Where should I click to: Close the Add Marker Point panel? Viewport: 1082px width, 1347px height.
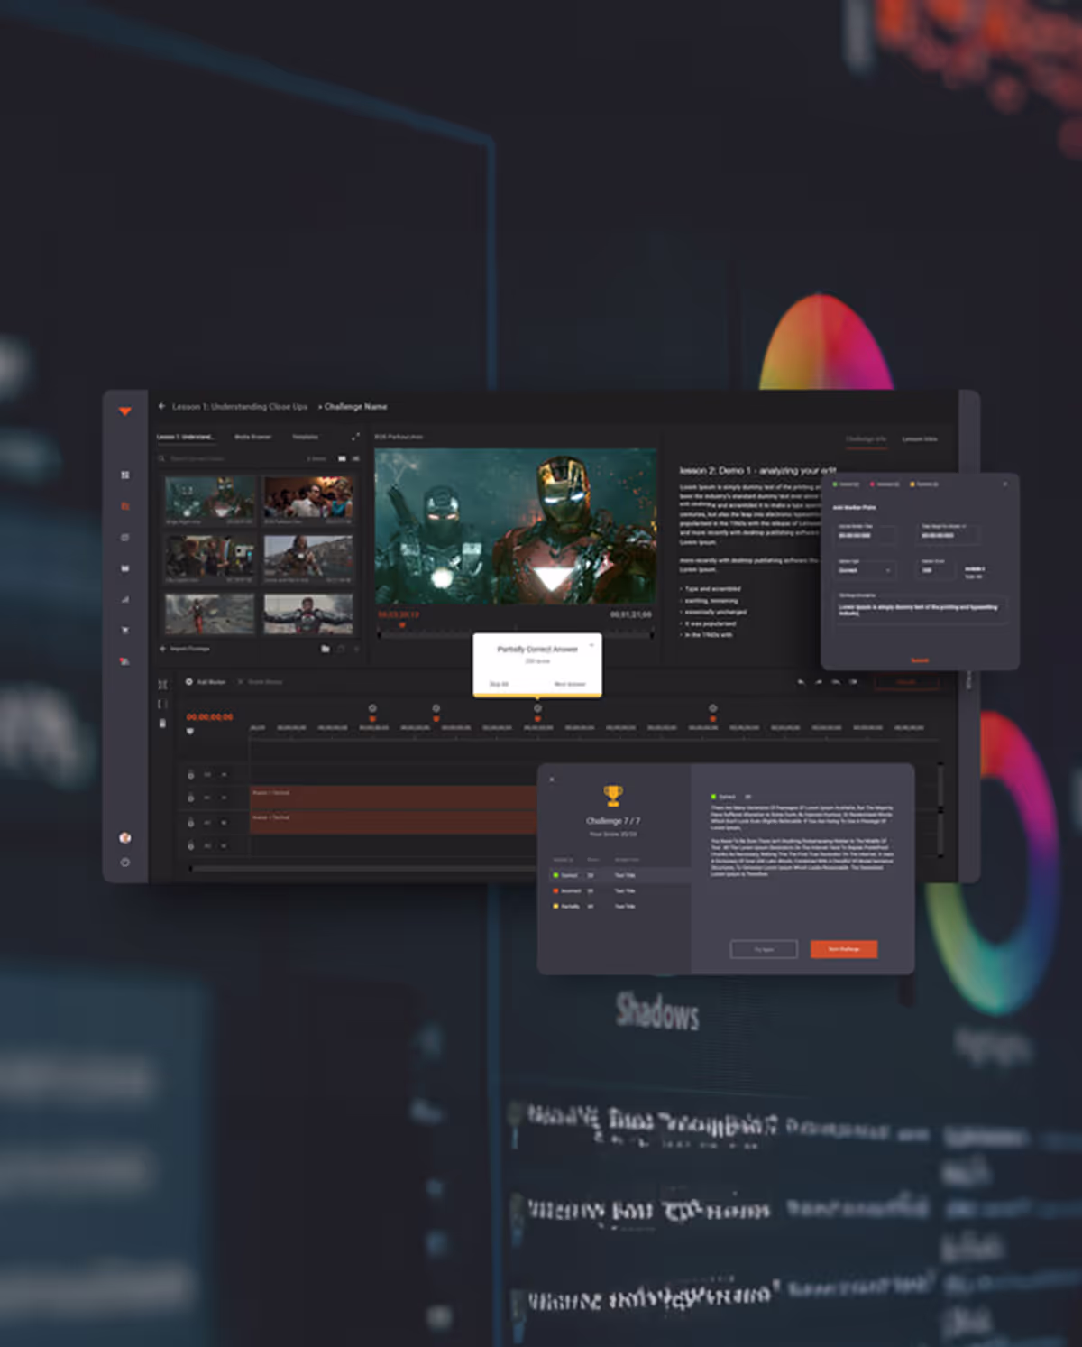point(1005,484)
